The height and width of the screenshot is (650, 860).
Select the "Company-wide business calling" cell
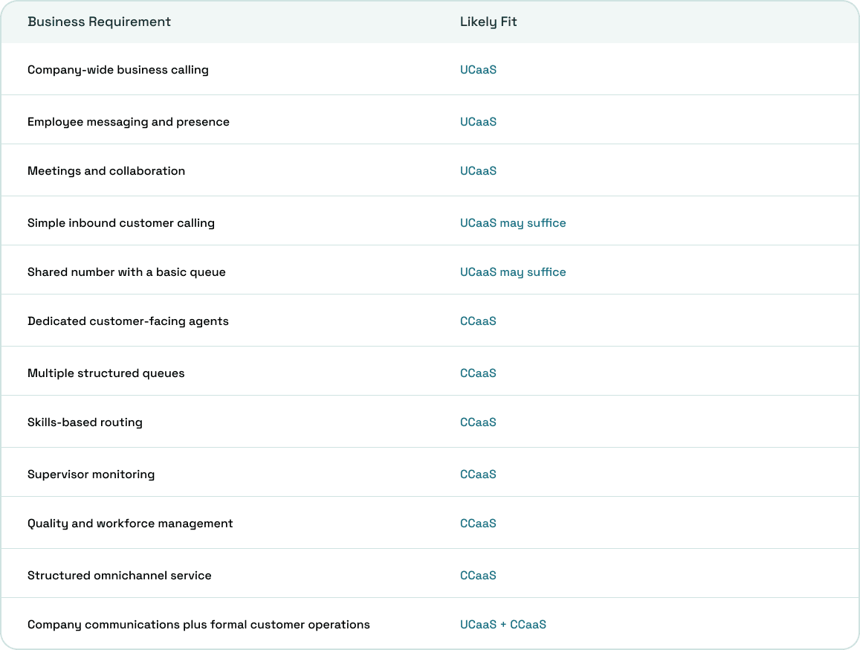(x=118, y=70)
